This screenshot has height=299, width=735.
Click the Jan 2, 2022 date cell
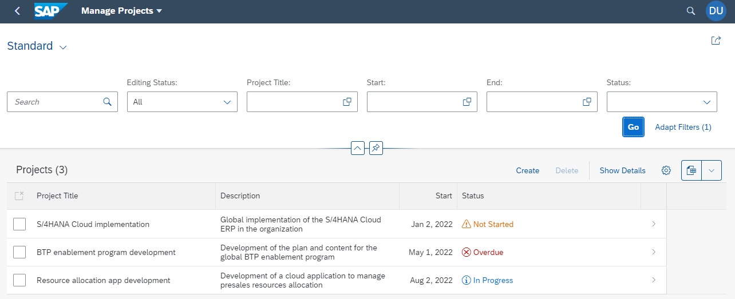[x=432, y=224]
